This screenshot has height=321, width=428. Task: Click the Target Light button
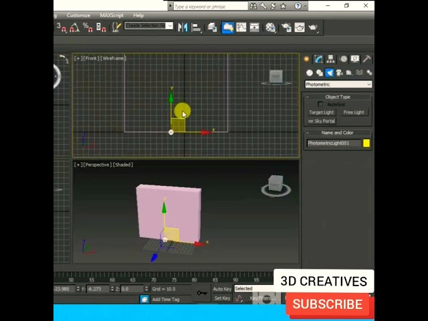tap(322, 112)
